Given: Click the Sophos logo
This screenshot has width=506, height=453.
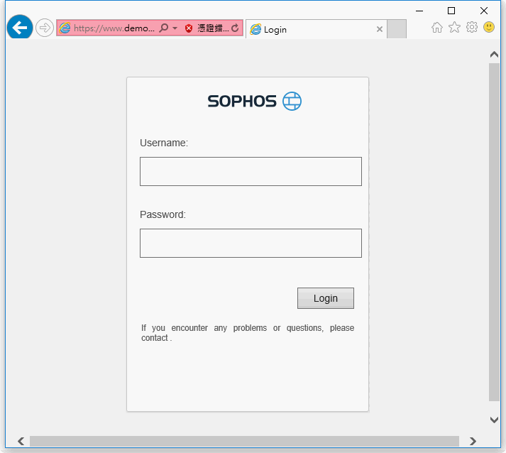Looking at the screenshot, I should [255, 101].
